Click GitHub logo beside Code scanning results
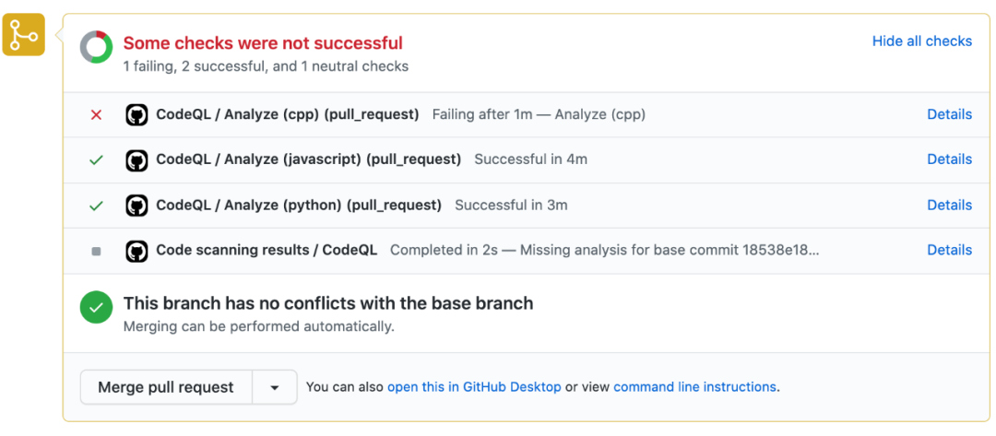The height and width of the screenshot is (436, 996). (136, 251)
